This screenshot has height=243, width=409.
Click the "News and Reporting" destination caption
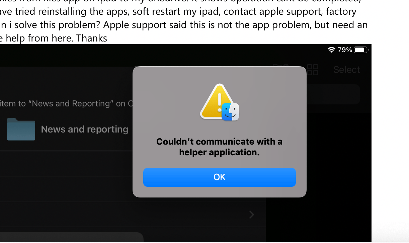pyautogui.click(x=66, y=103)
